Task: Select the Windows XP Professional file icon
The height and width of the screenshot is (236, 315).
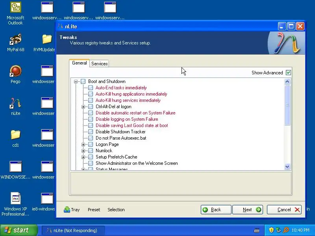Action: pos(15,198)
